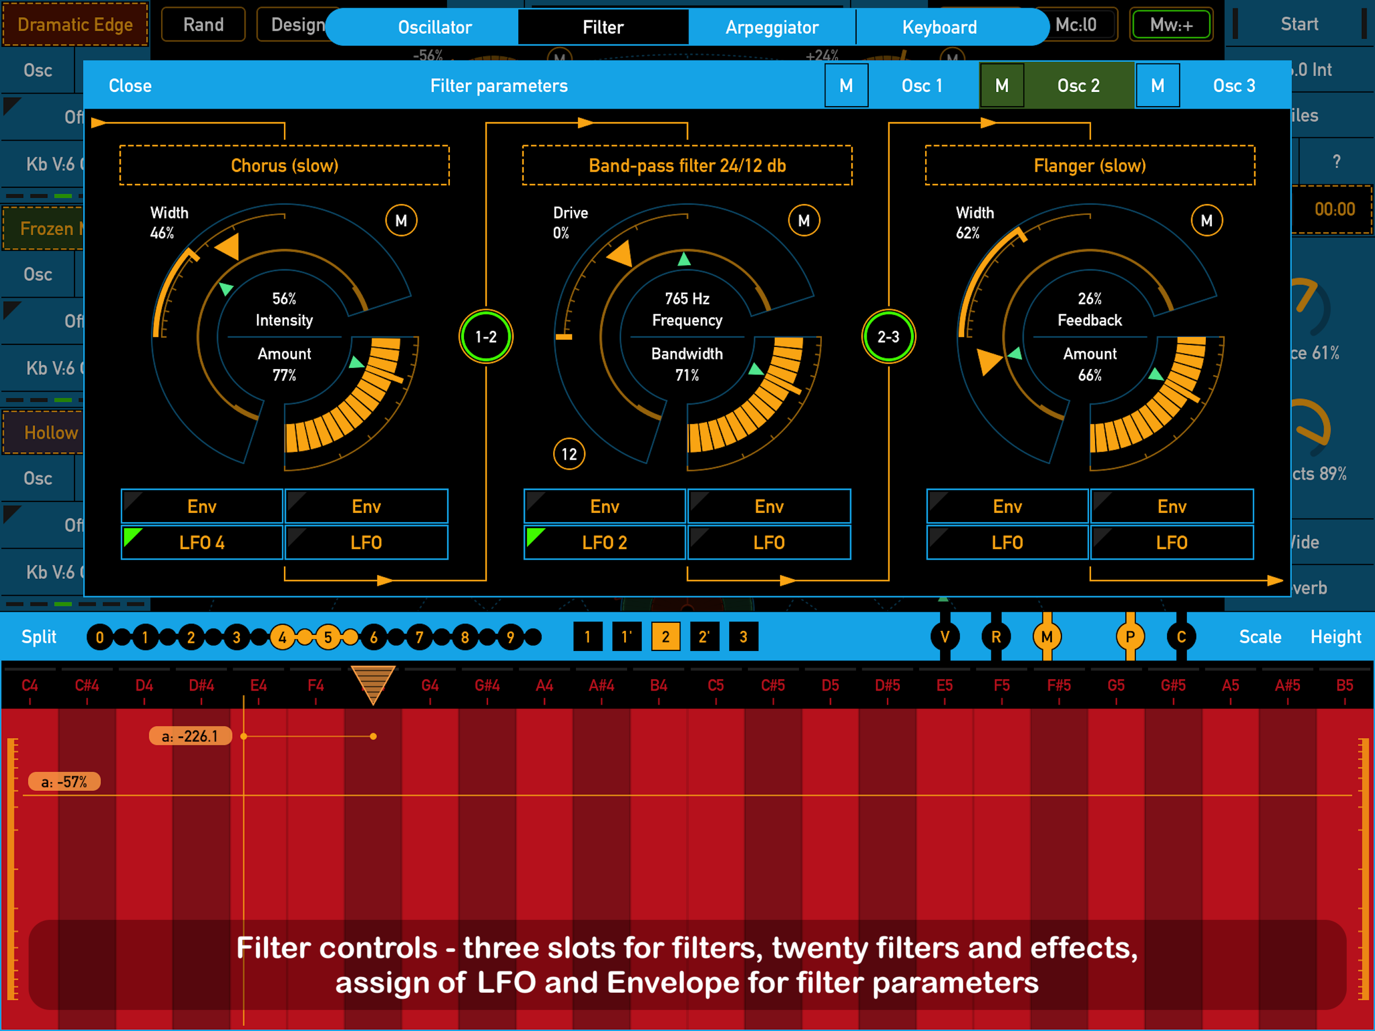
Task: Toggle M mute button beside Osc 1
Action: coord(846,86)
